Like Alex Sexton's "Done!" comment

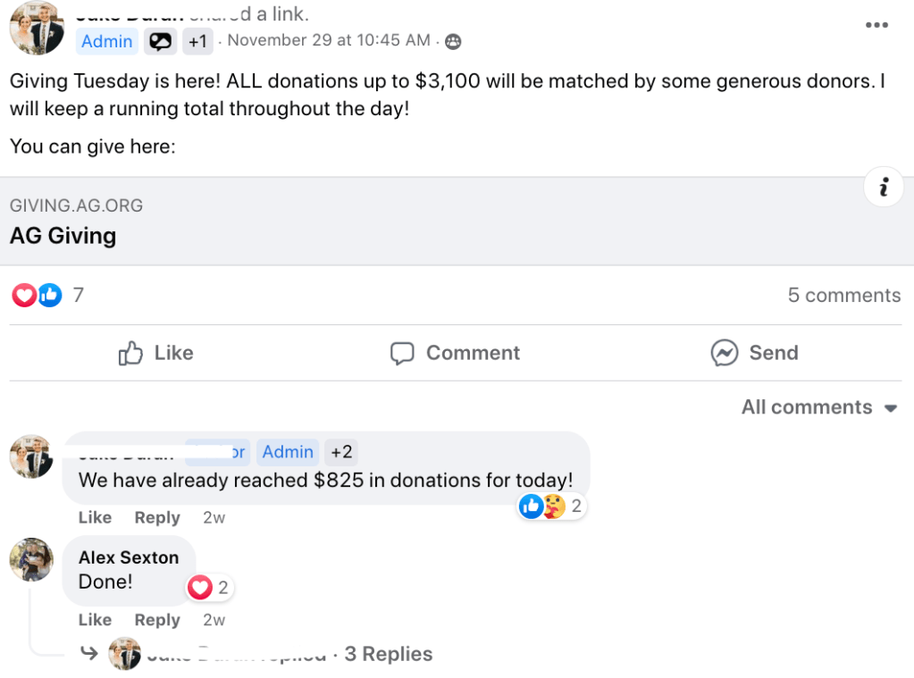pyautogui.click(x=95, y=620)
